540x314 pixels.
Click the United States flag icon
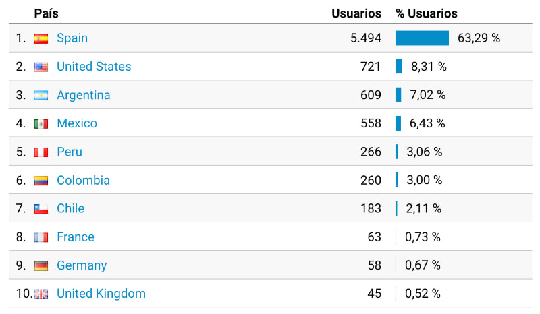[x=40, y=67]
